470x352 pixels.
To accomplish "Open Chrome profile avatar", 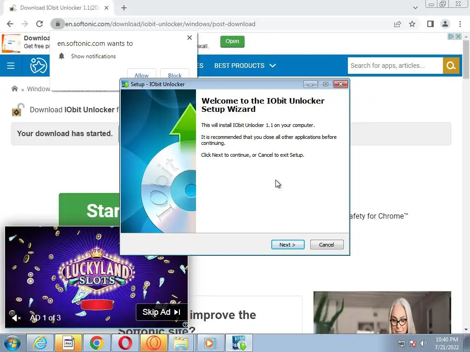I will pos(445,24).
